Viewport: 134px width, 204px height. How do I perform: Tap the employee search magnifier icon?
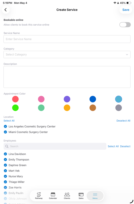pos(7,146)
